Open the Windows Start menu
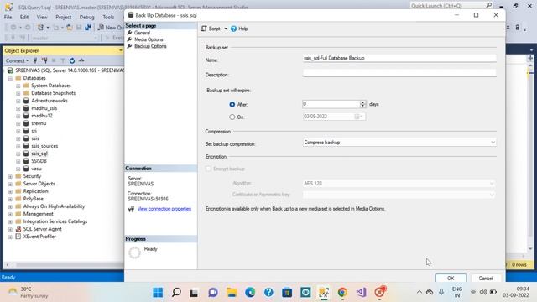 (158, 293)
